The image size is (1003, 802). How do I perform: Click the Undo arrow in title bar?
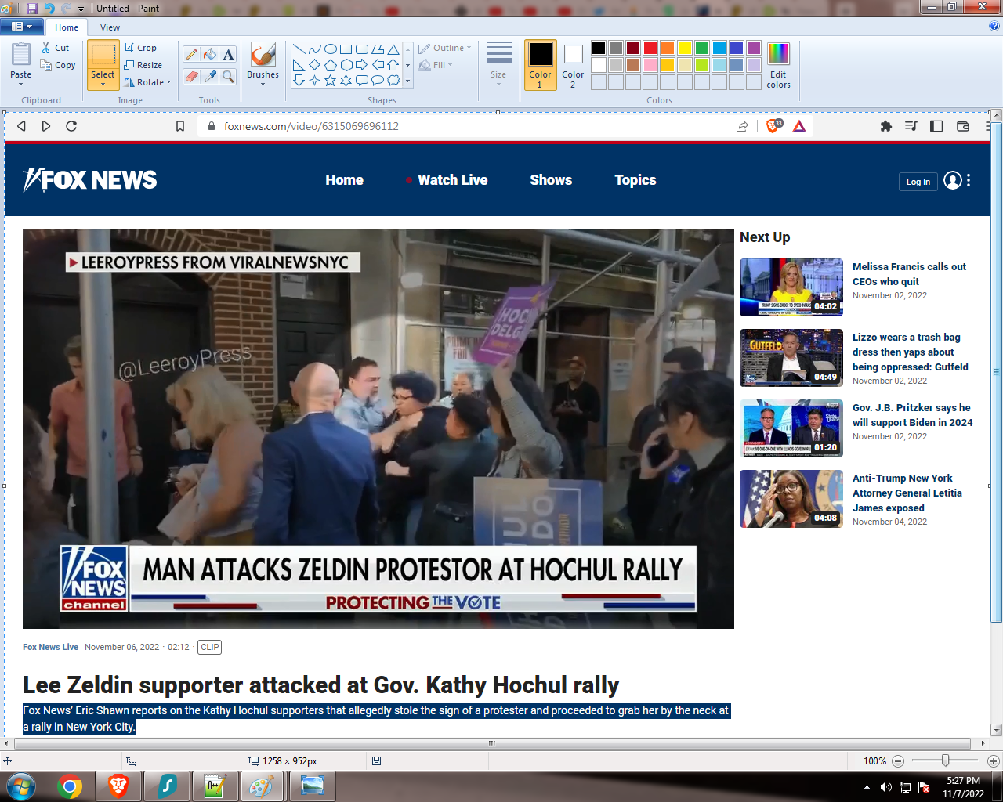click(x=49, y=8)
